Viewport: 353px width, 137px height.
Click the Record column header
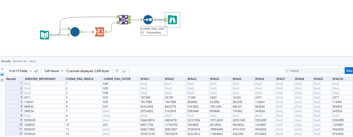coord(14,79)
